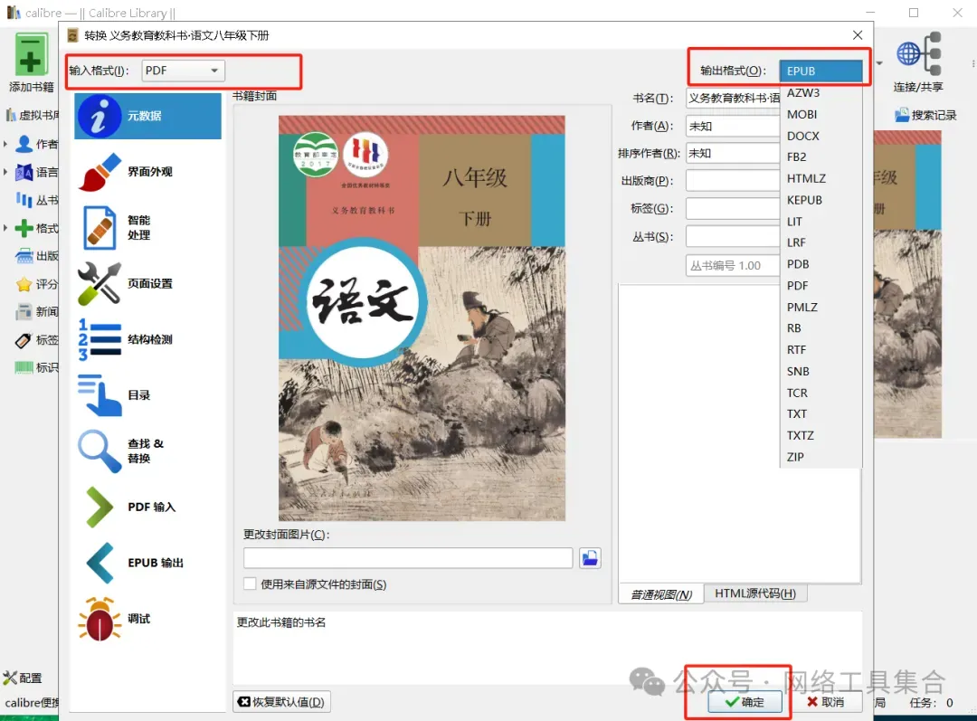Click the 出版商 publisher input field
Screen dimensions: 977x721
733,181
